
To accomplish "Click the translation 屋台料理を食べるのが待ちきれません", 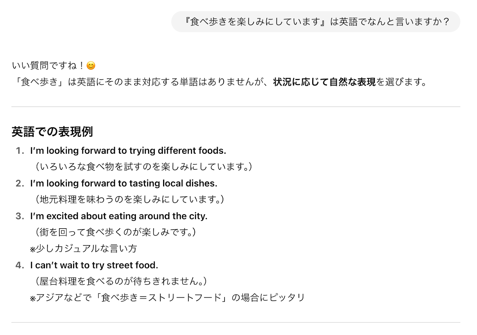I will click(121, 281).
